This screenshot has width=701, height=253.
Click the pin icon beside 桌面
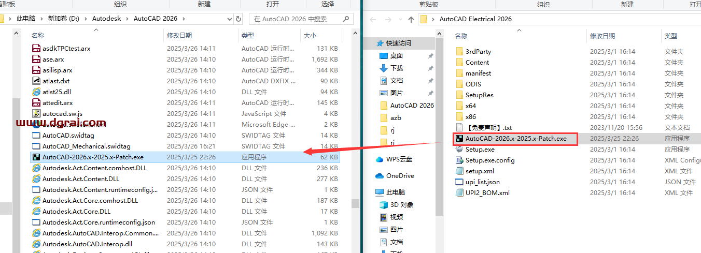tap(430, 56)
